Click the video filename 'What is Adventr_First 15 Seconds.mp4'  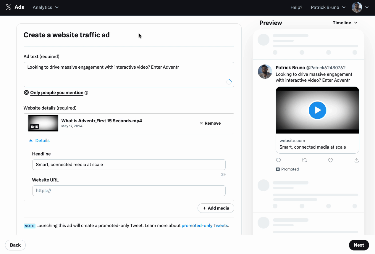[x=102, y=121]
